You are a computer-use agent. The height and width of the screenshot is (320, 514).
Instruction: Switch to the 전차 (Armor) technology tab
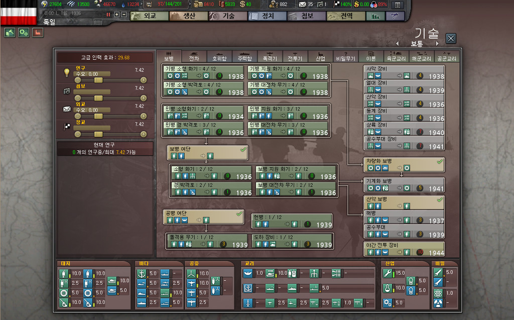pos(194,56)
